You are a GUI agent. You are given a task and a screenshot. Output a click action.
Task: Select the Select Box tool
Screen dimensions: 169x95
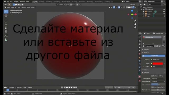6,12
